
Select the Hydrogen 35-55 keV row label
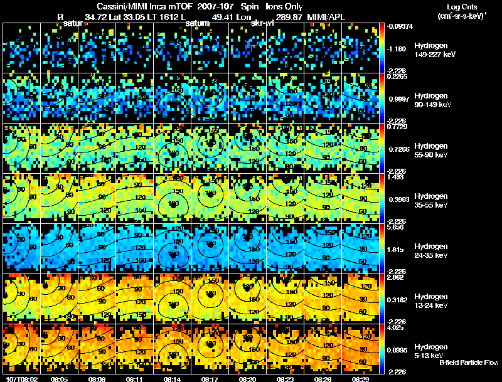pyautogui.click(x=431, y=201)
